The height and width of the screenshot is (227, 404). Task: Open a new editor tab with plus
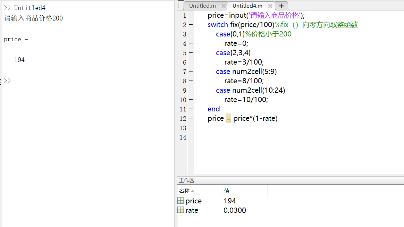click(x=281, y=6)
